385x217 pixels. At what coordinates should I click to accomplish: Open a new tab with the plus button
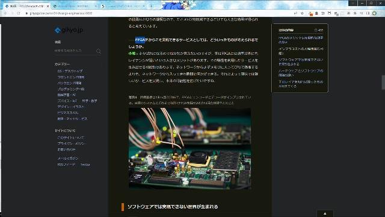click(x=151, y=6)
